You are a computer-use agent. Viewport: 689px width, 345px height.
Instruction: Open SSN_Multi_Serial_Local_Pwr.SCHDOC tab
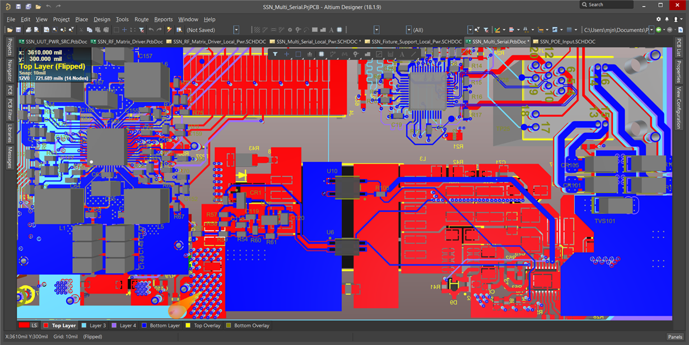(x=315, y=41)
